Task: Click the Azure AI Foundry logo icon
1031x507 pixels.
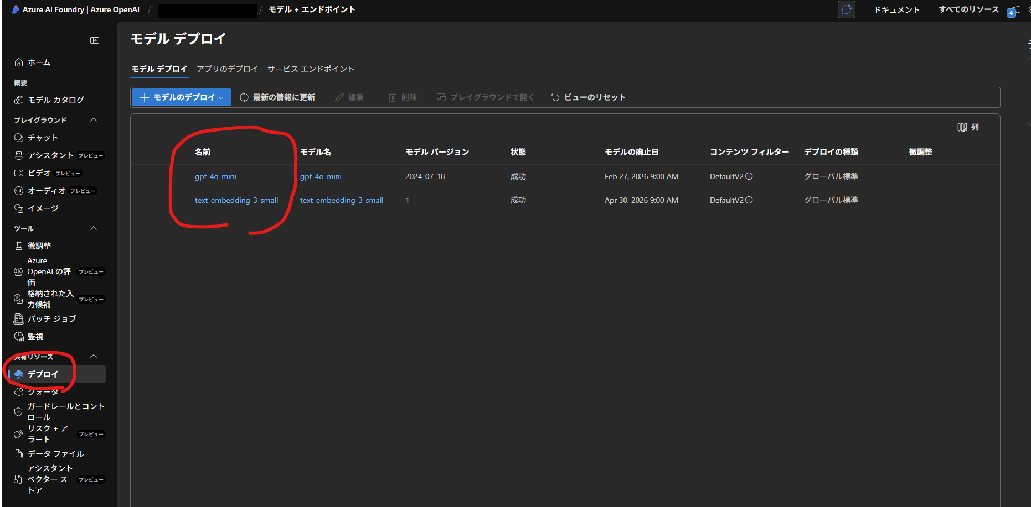Action: (x=16, y=9)
